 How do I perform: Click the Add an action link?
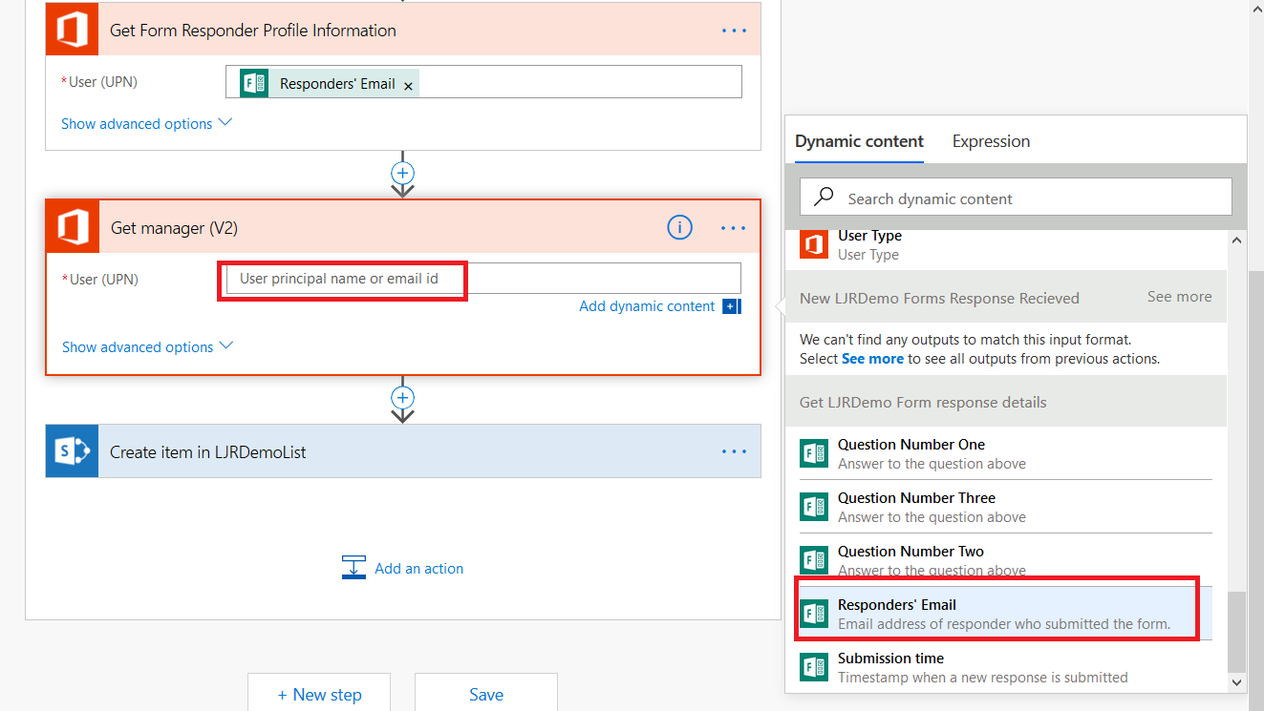tap(418, 568)
